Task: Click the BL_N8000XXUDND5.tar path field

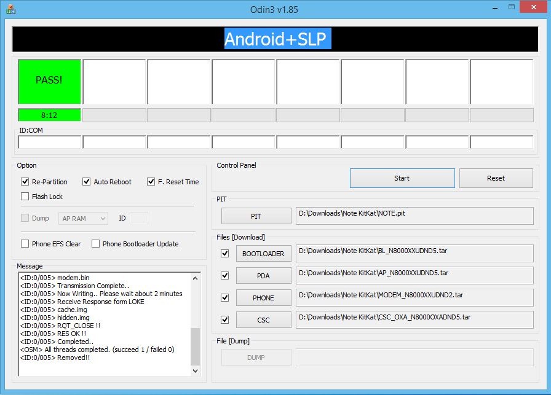Action: (414, 253)
